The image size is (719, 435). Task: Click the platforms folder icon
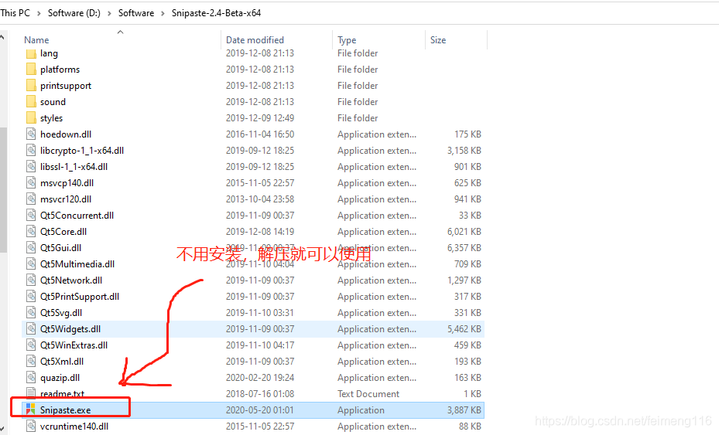(31, 70)
